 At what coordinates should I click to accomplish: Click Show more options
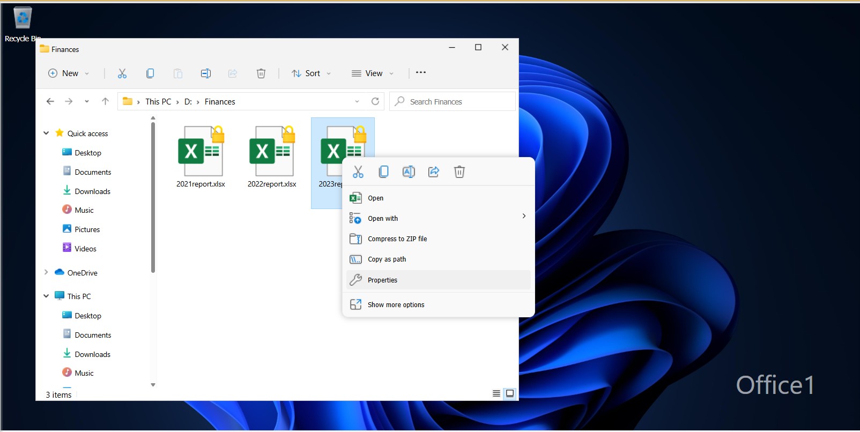tap(396, 305)
